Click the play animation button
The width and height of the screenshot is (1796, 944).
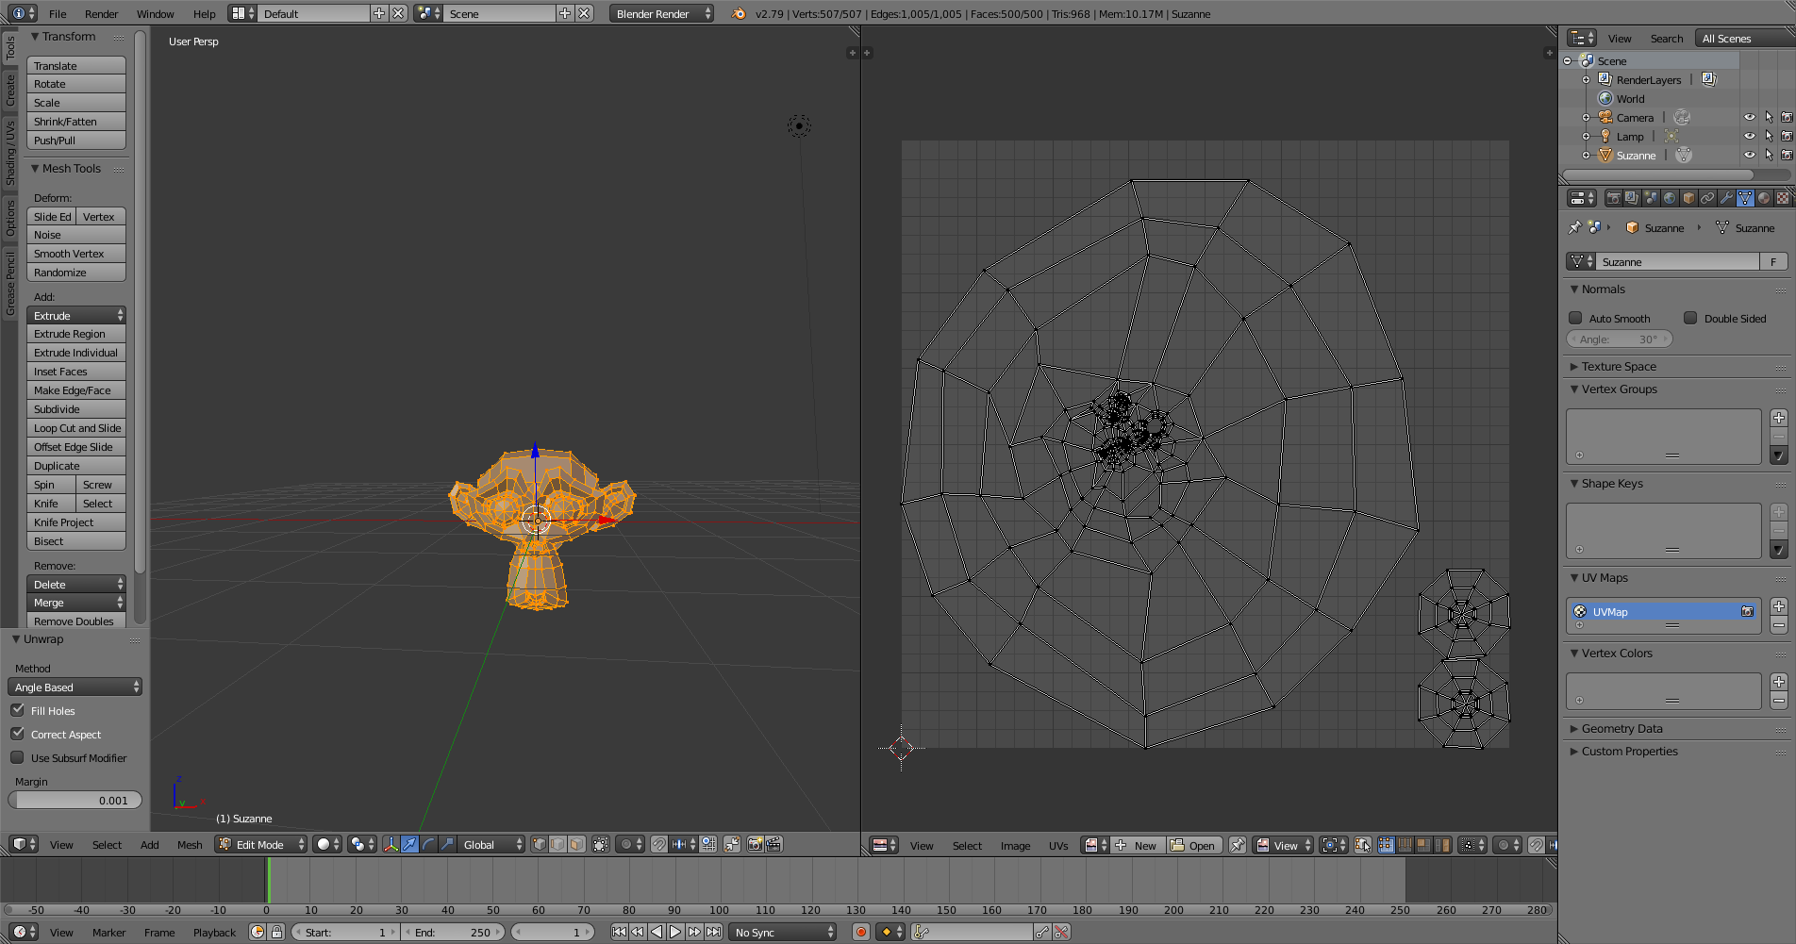tap(675, 932)
